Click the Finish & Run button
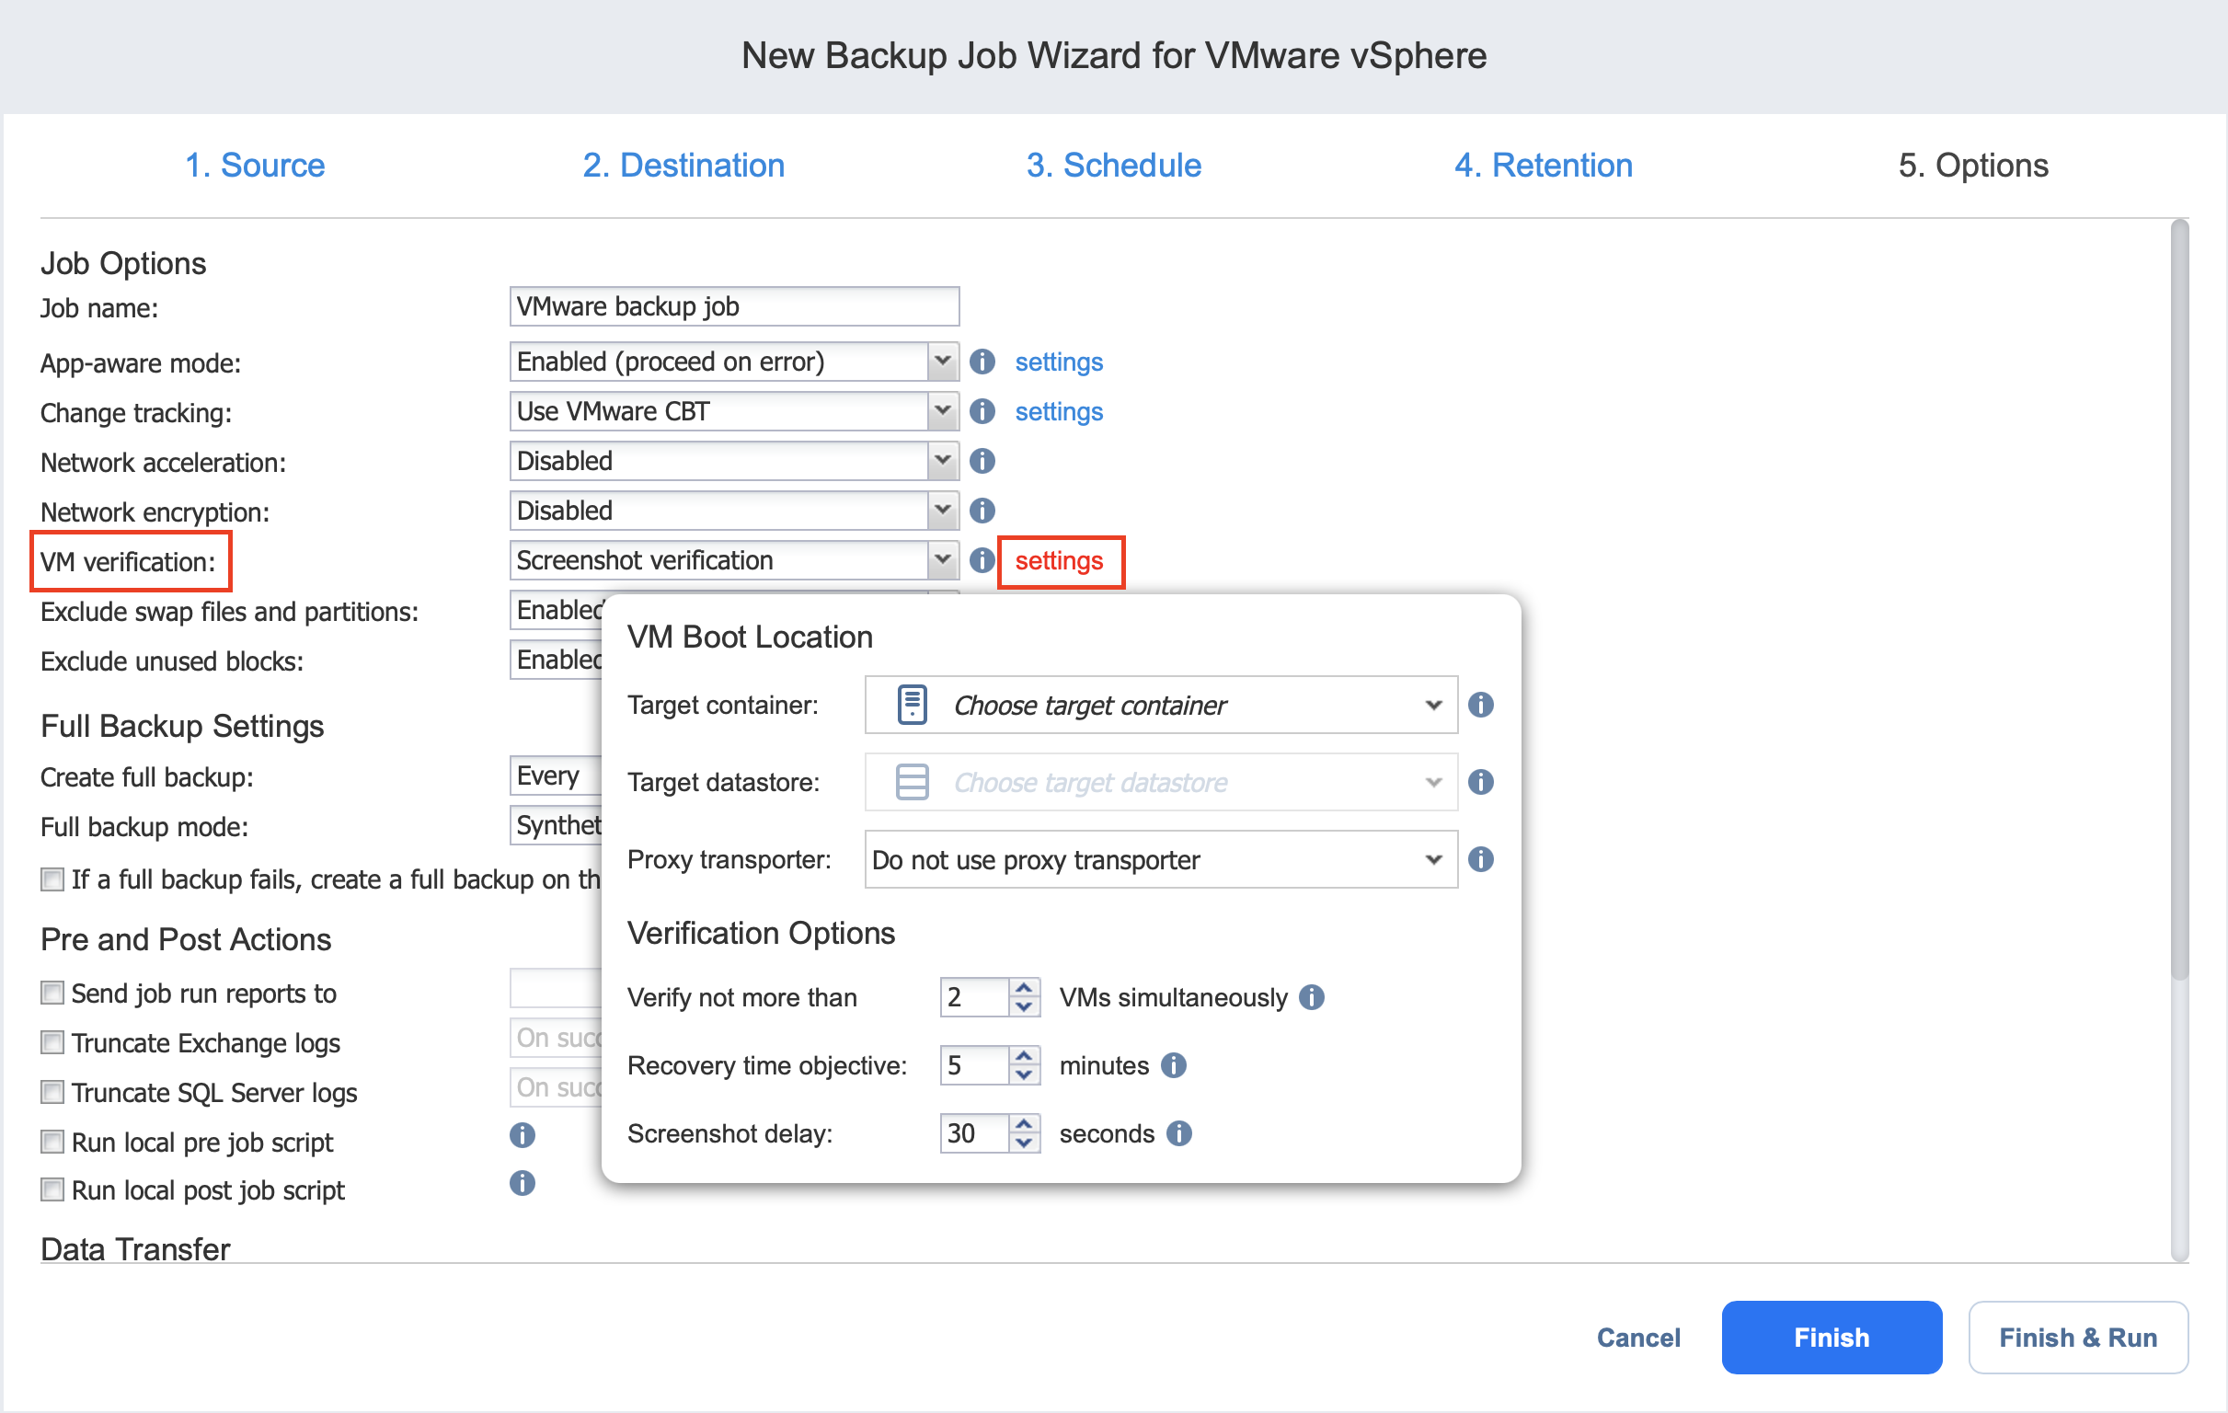This screenshot has height=1413, width=2228. 2078,1338
